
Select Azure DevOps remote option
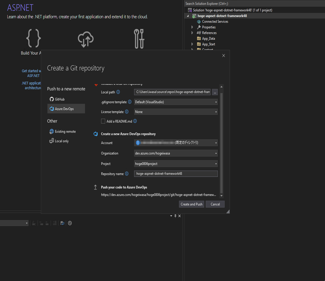(66, 109)
